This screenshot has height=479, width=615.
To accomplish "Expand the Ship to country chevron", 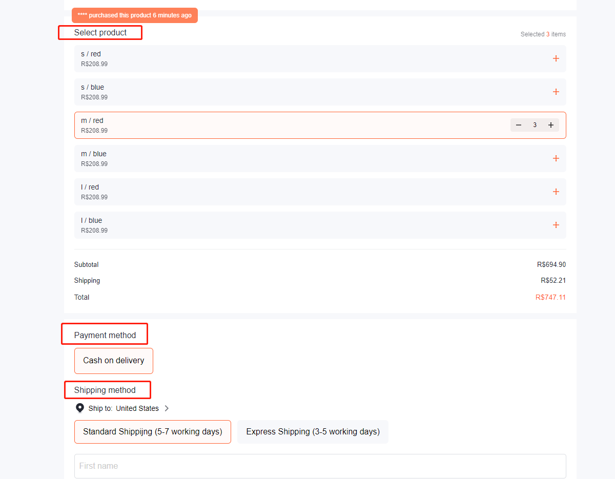I will click(x=167, y=408).
